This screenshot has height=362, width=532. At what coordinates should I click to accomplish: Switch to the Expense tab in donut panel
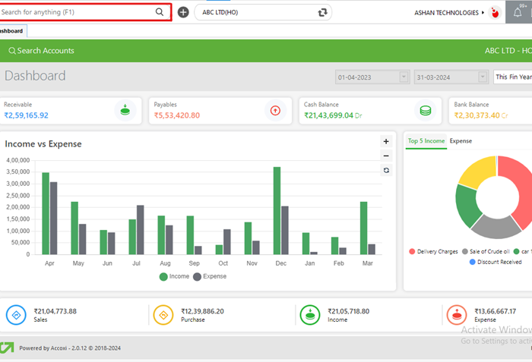point(461,141)
